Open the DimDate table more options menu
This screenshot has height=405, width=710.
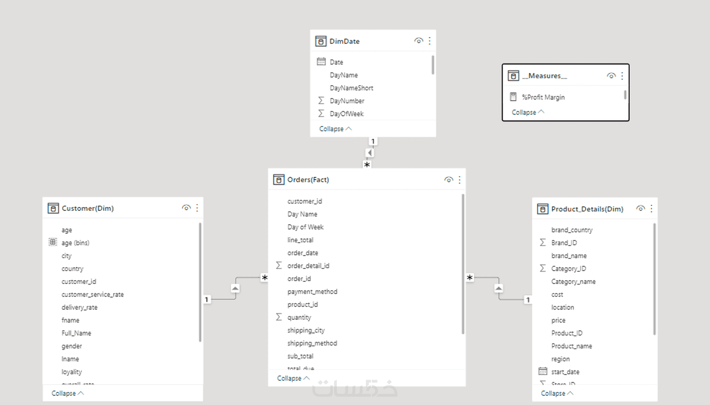tap(429, 41)
